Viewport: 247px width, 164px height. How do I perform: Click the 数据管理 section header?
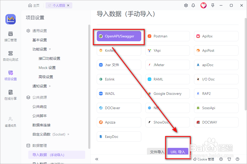(x=37, y=146)
